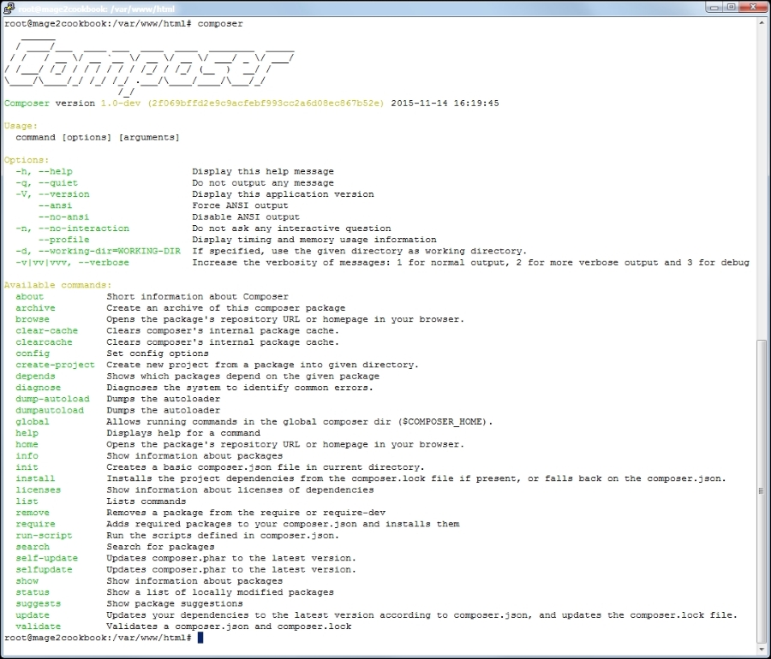Click the 'show' command name
This screenshot has width=771, height=659.
(27, 581)
